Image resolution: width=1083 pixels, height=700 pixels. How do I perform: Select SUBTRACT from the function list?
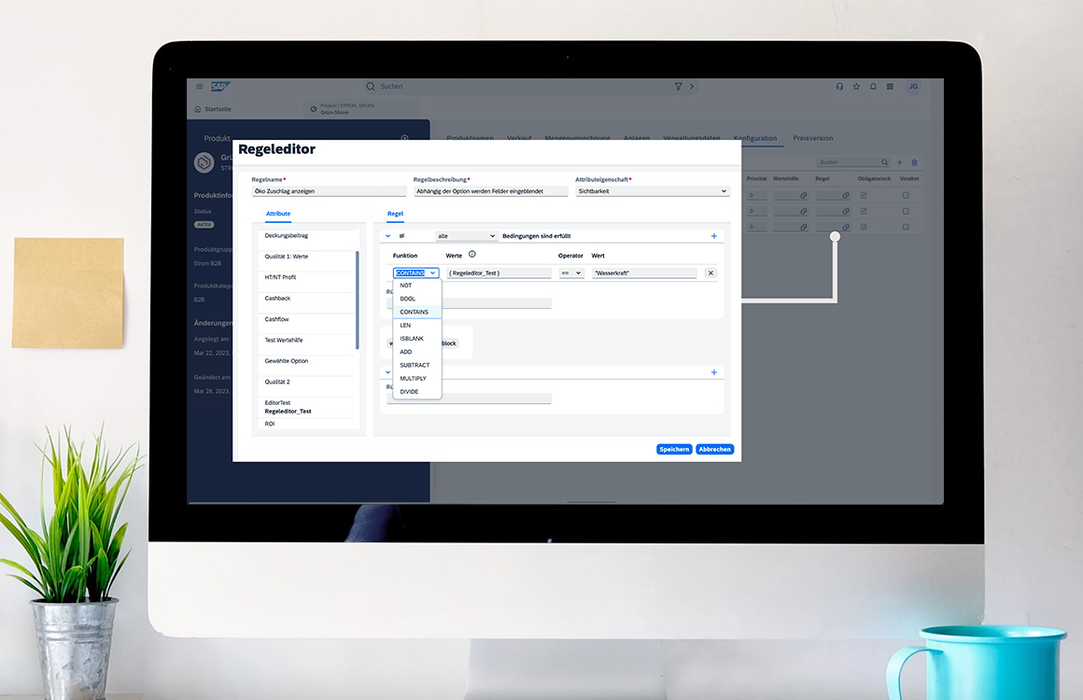415,365
